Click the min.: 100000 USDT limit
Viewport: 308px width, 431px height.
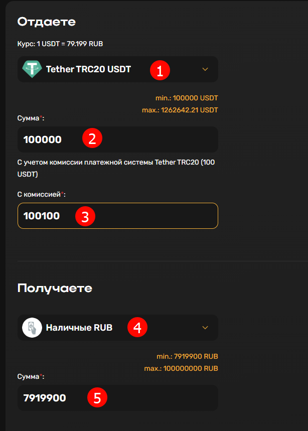[x=187, y=98]
